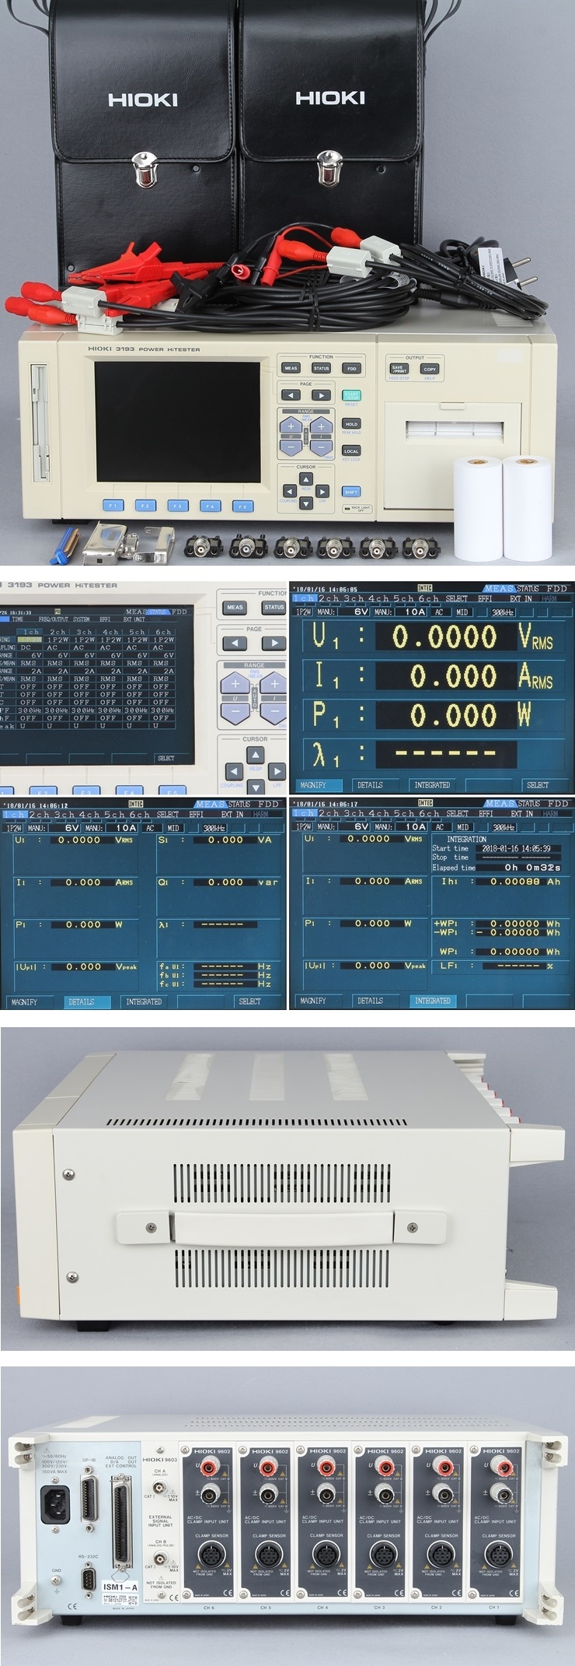This screenshot has height=1666, width=575.
Task: Click the CH 1 clamp sensor connector
Action: (498, 1553)
